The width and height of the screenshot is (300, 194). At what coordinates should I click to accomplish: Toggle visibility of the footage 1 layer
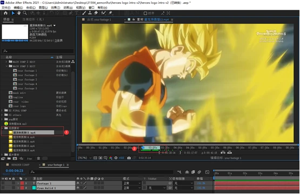point(3,183)
